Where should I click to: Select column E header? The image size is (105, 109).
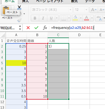coord(97,35)
